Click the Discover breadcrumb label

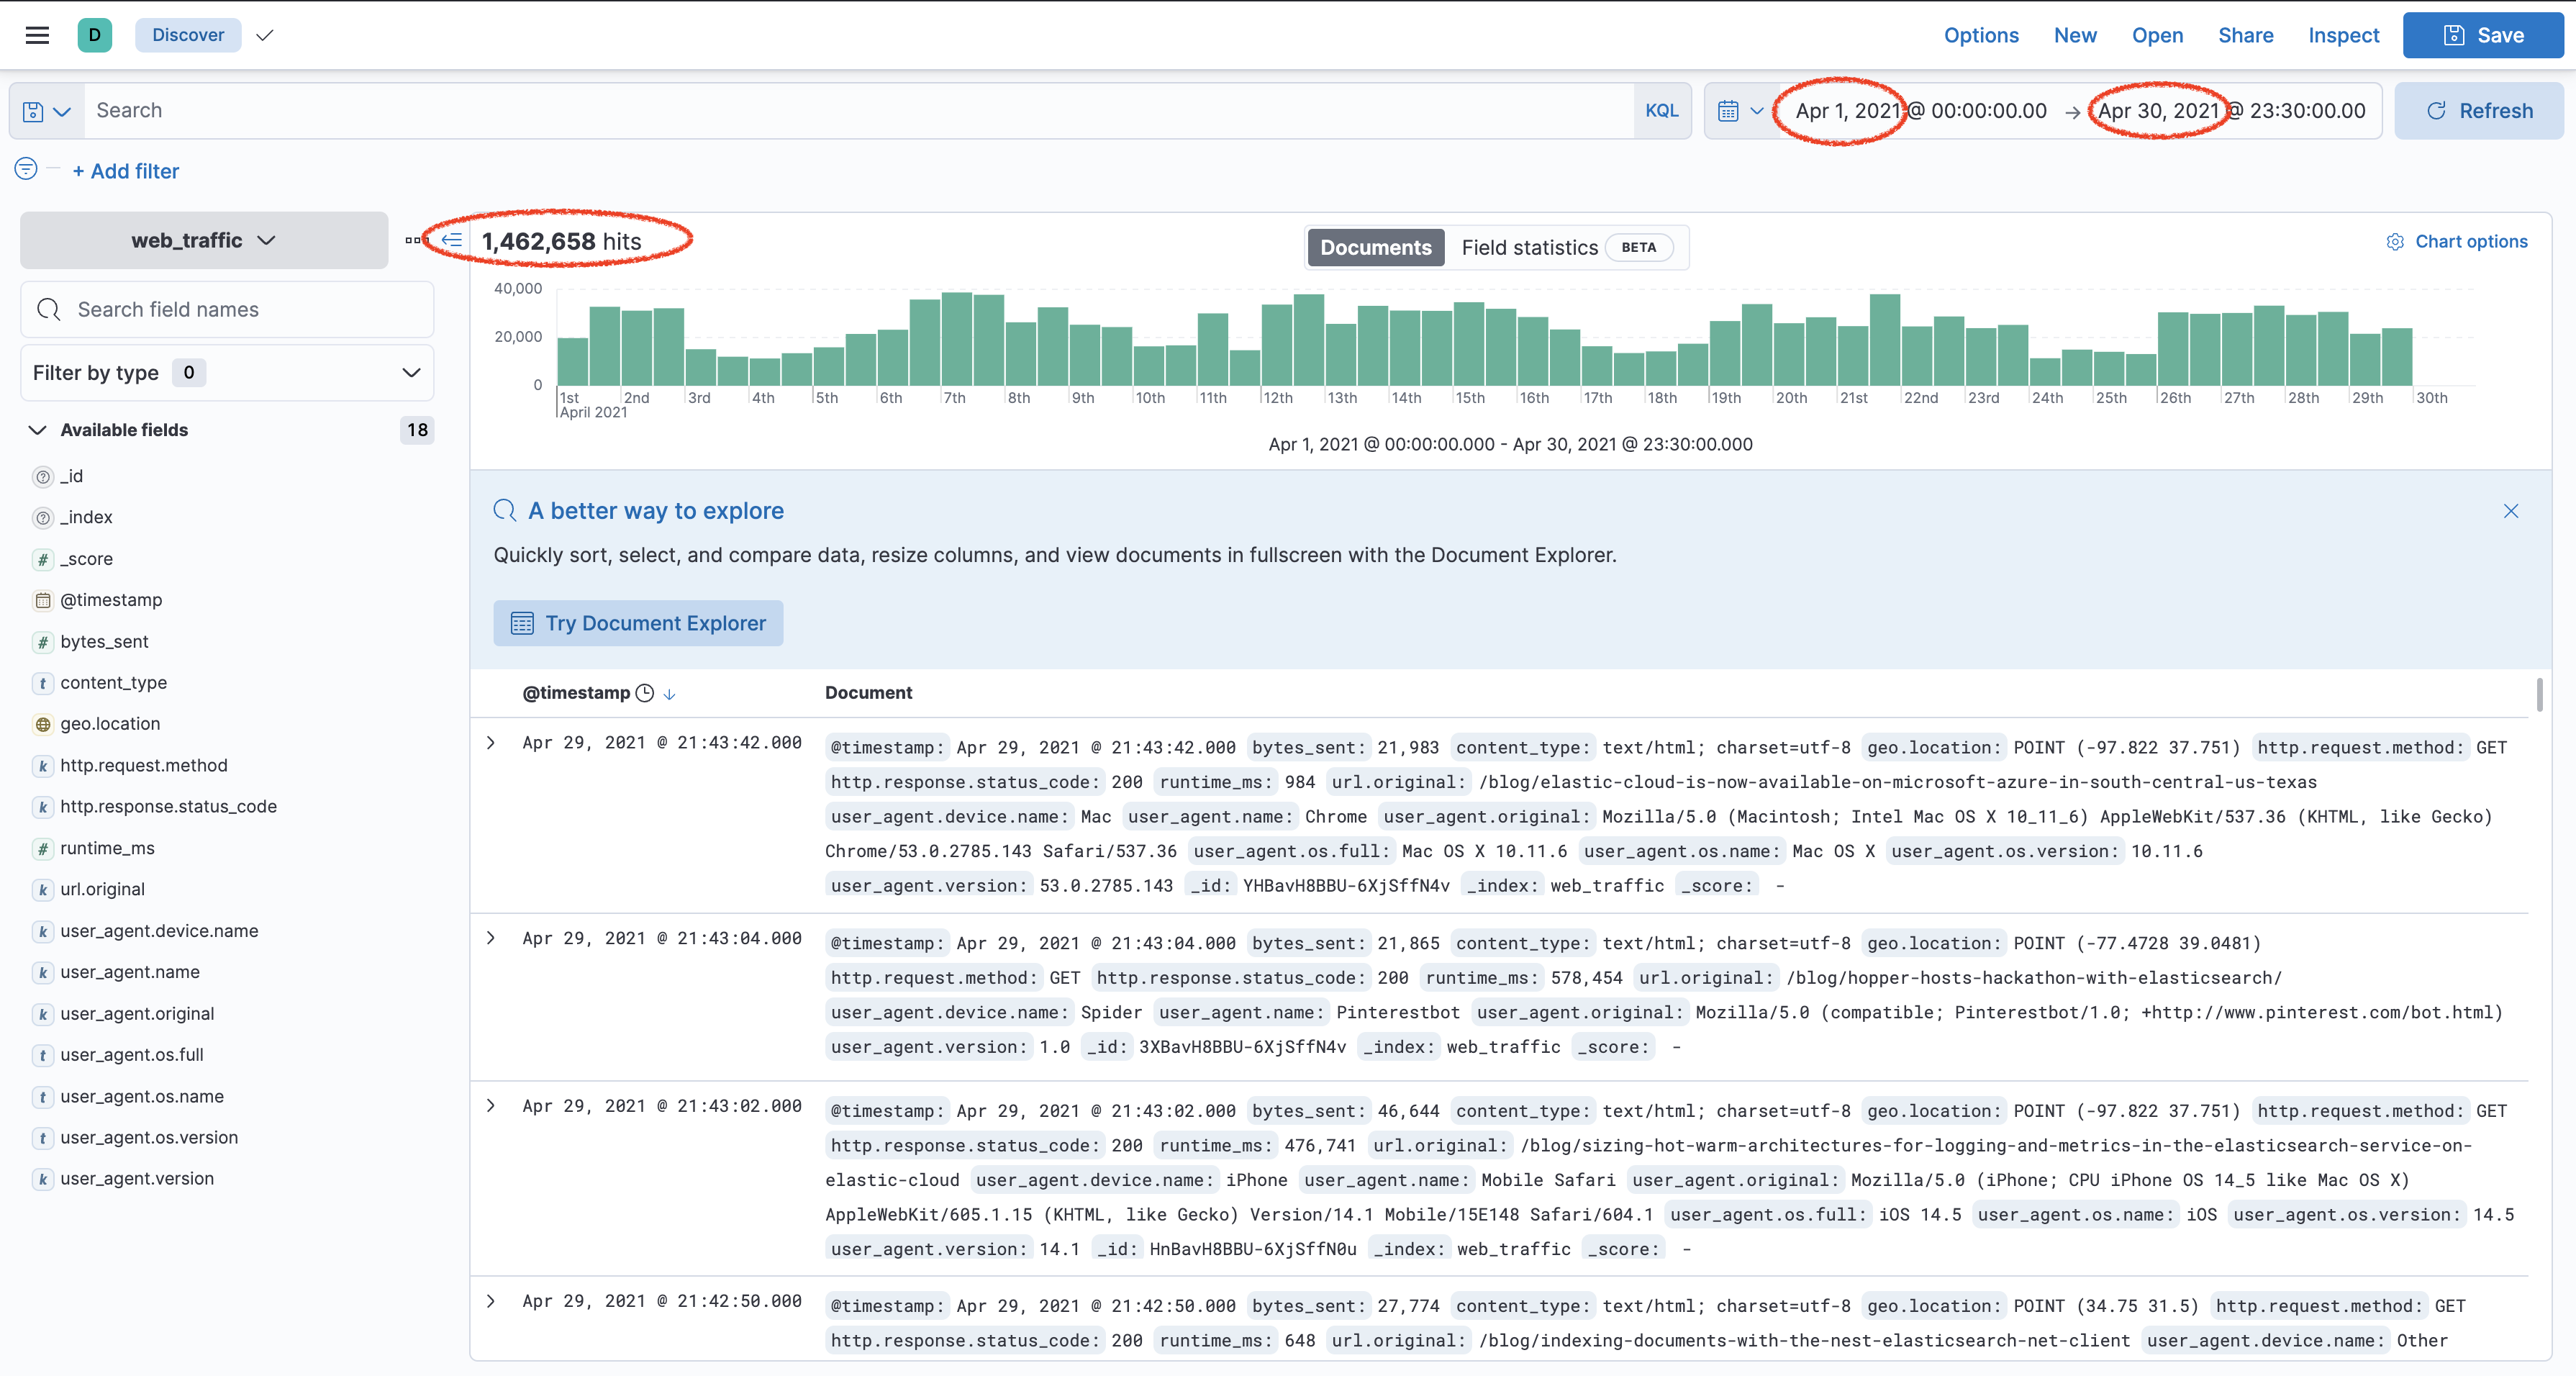[188, 35]
